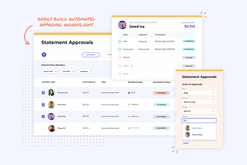The height and width of the screenshot is (165, 247).
Task: Click timestamp 26 Feb 2021 | 2:22 PM
Action: pyautogui.click(x=165, y=41)
